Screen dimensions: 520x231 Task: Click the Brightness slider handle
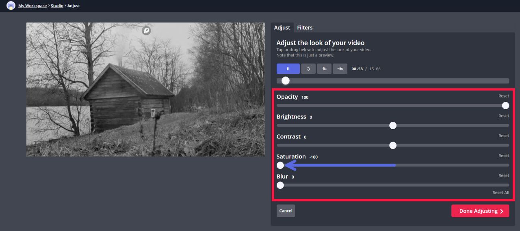click(x=393, y=125)
